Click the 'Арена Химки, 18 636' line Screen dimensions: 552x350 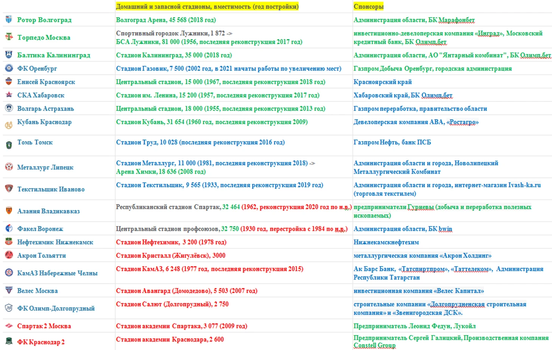(161, 171)
